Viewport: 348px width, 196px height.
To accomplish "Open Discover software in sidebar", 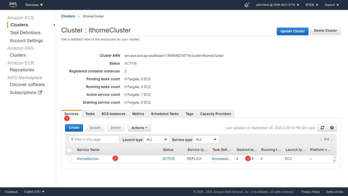I will pos(27,85).
